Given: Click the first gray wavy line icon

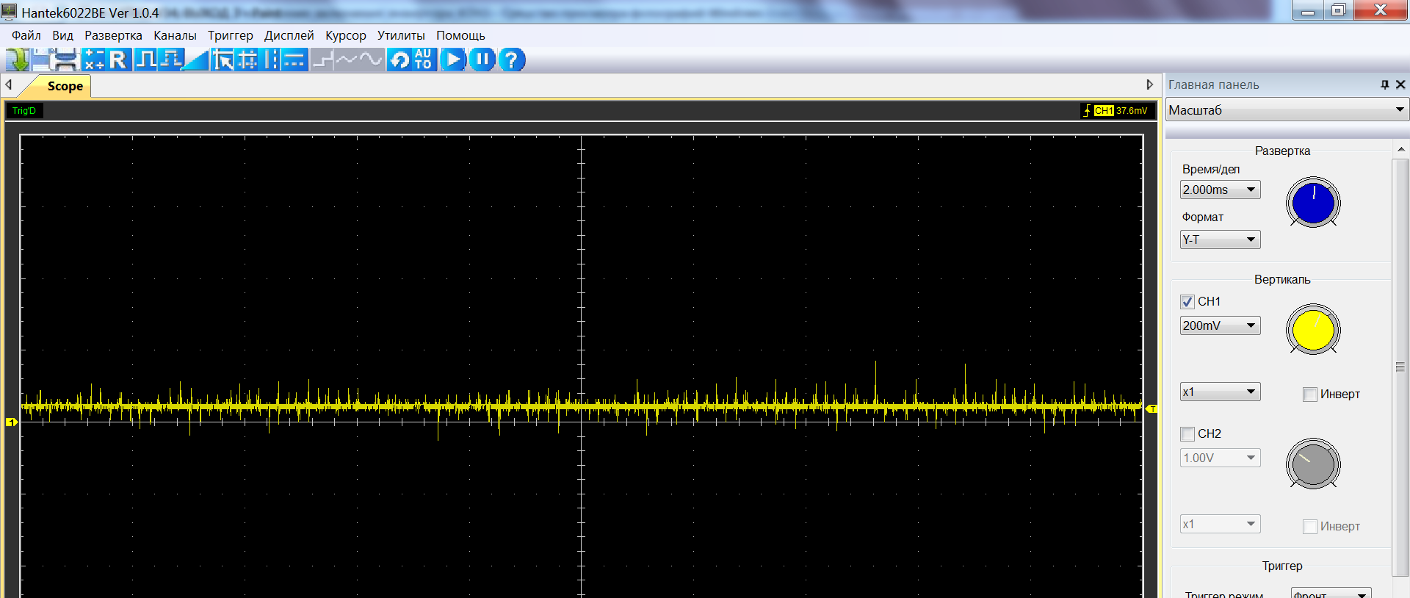Looking at the screenshot, I should coord(347,60).
